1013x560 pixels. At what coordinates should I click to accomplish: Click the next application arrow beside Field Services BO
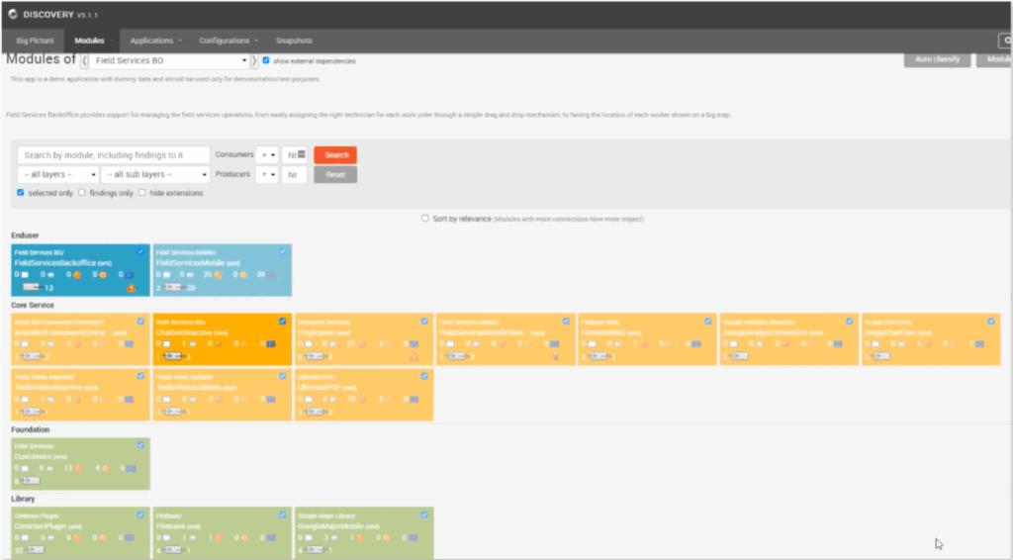(x=254, y=61)
